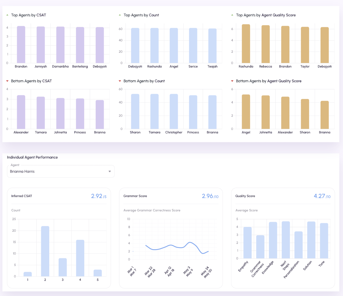Click green arrow beside Top Agents by Agent Quality Score
The image size is (343, 296).
(232, 15)
